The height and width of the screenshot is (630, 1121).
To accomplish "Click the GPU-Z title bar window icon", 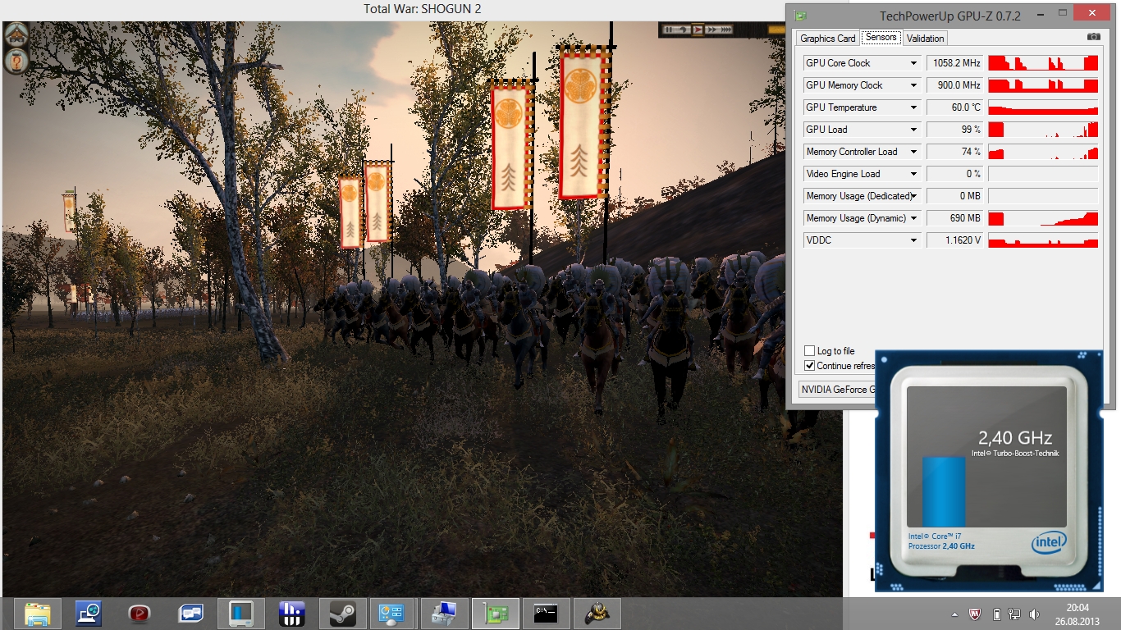I will tap(801, 15).
